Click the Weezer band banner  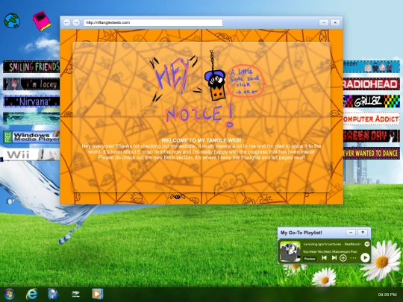pyautogui.click(x=372, y=66)
